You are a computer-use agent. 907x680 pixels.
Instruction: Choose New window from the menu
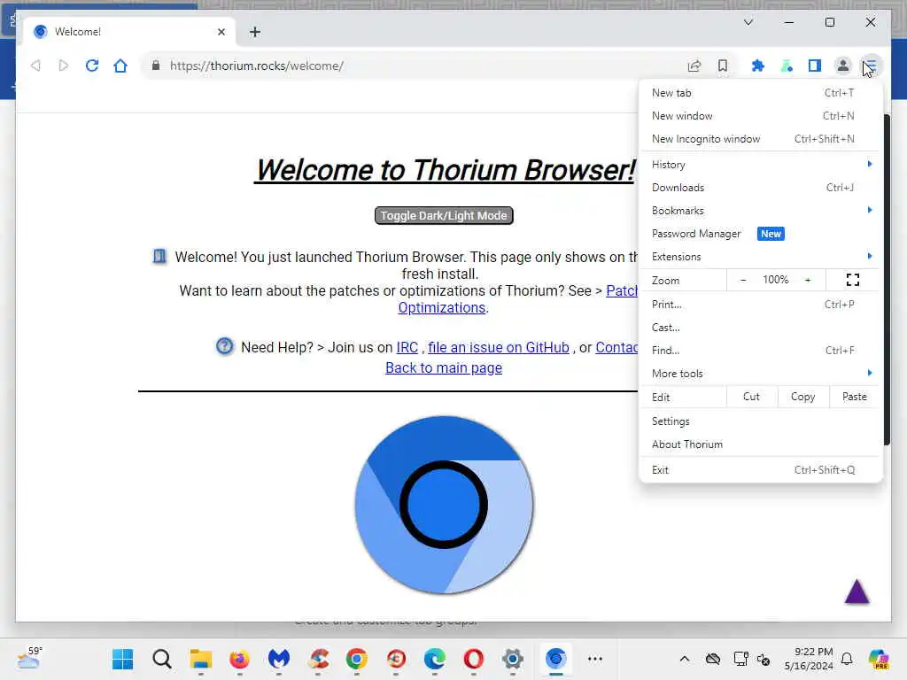point(761,116)
